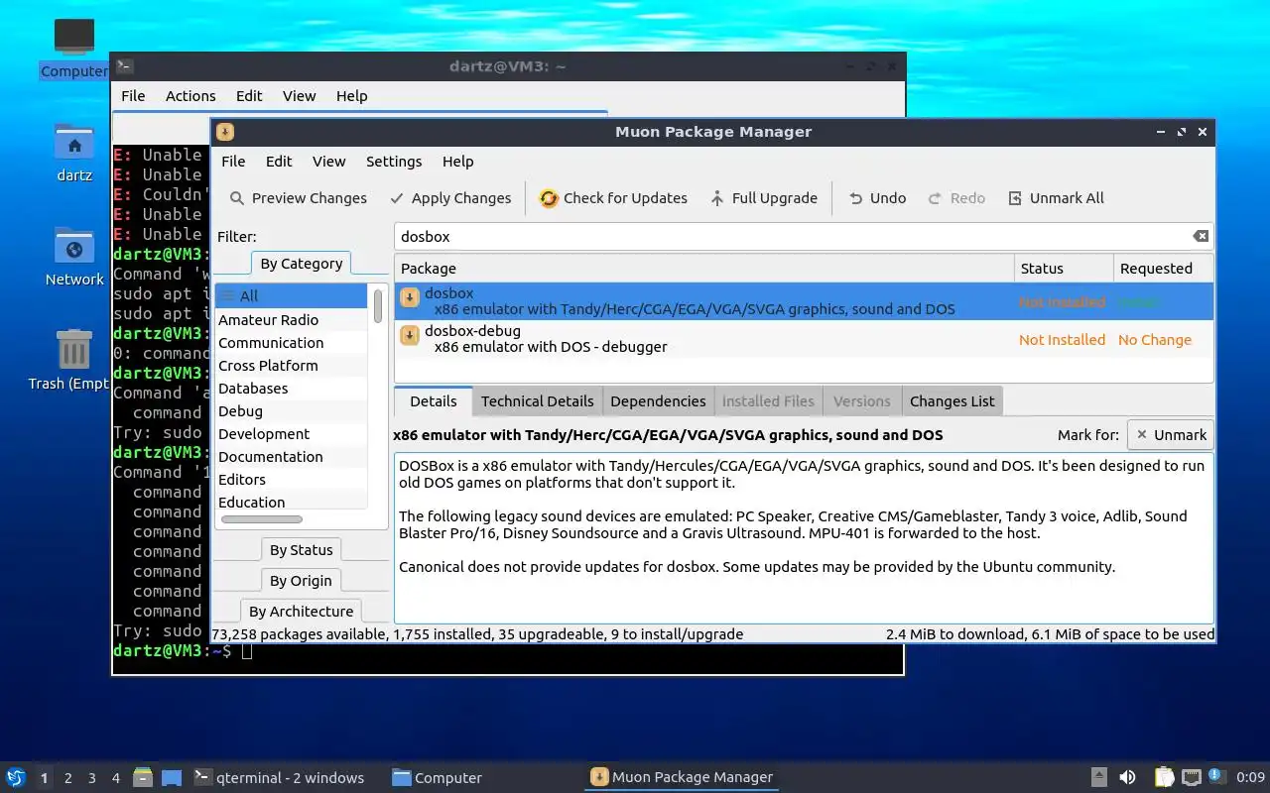Click the Redo toolbar button

coord(956,198)
